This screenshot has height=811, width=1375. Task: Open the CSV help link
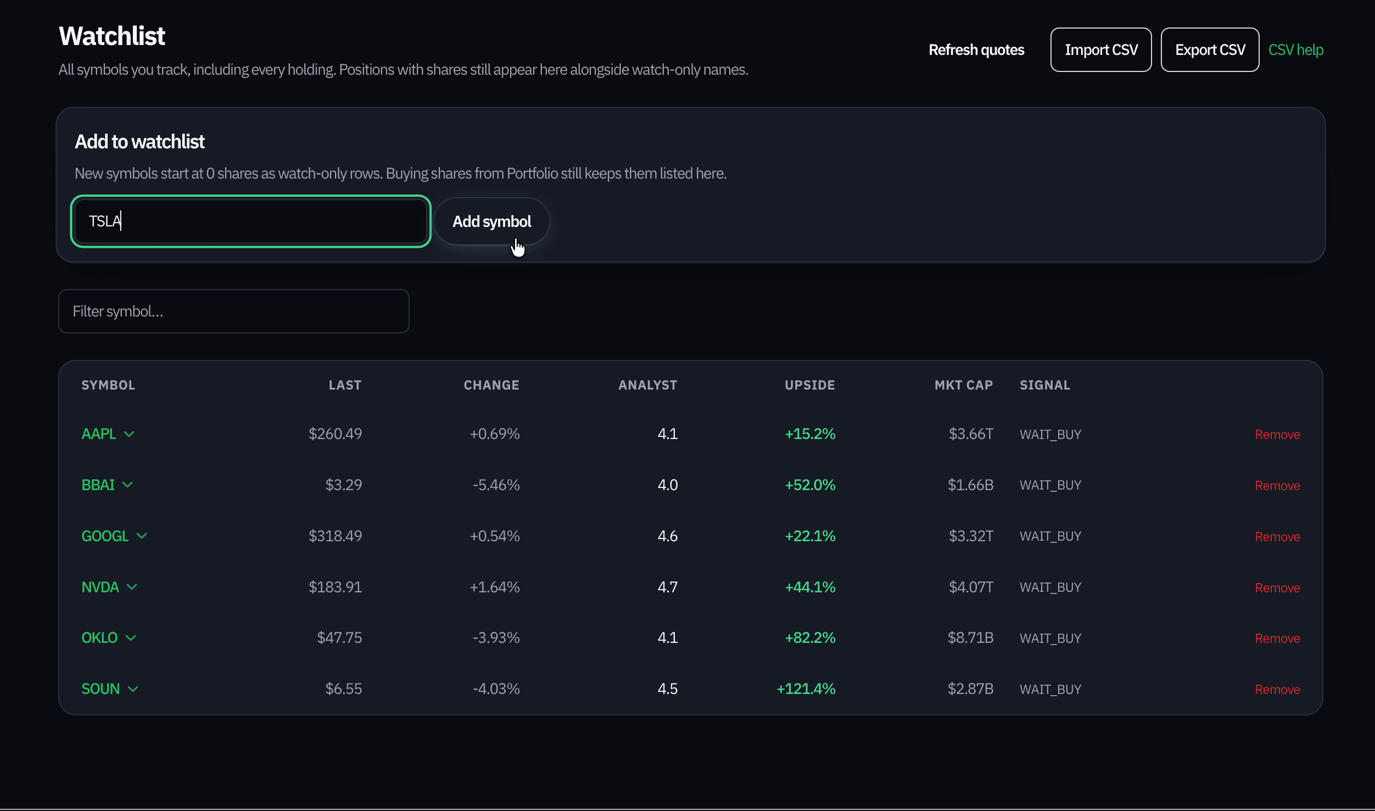click(x=1295, y=50)
